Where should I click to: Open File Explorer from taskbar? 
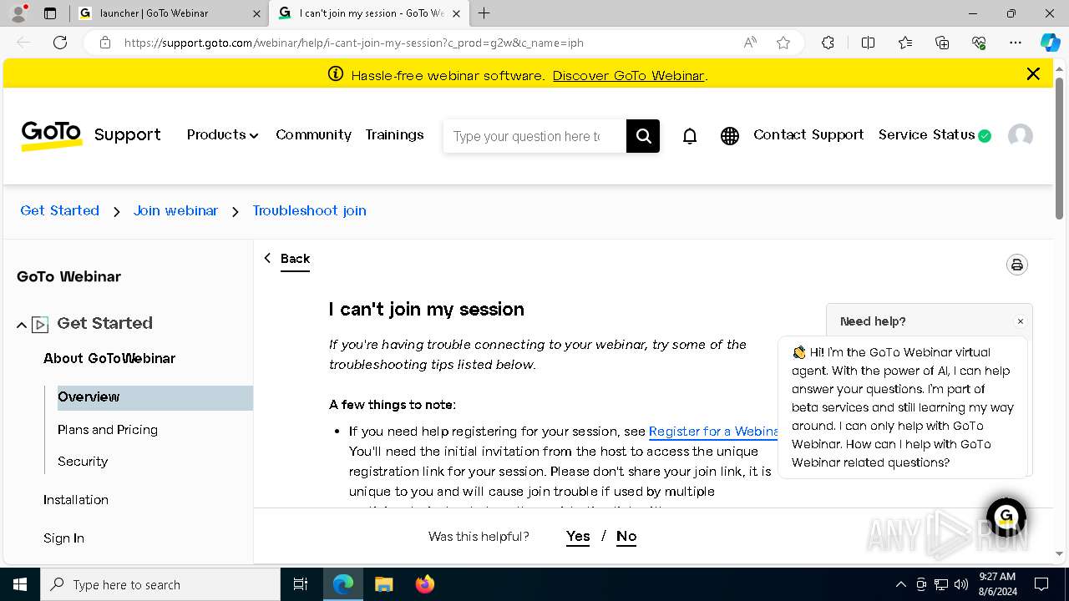coord(383,584)
